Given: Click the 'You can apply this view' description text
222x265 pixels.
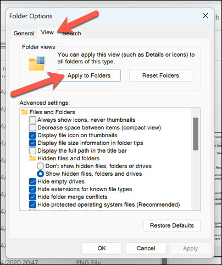Looking at the screenshot, I should (x=126, y=58).
